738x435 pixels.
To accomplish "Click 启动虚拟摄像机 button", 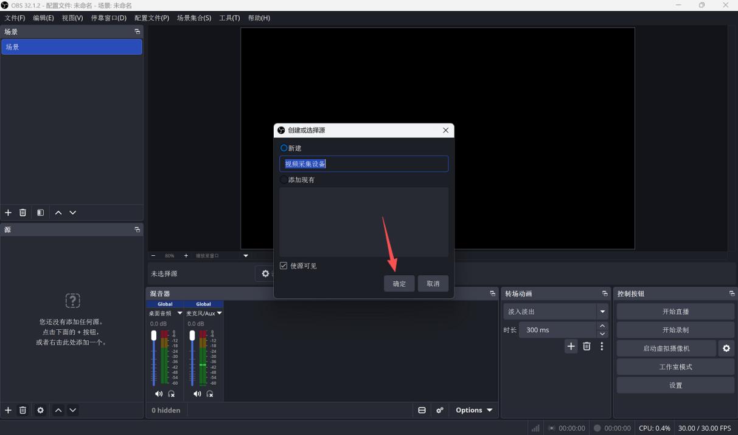I will coord(666,349).
